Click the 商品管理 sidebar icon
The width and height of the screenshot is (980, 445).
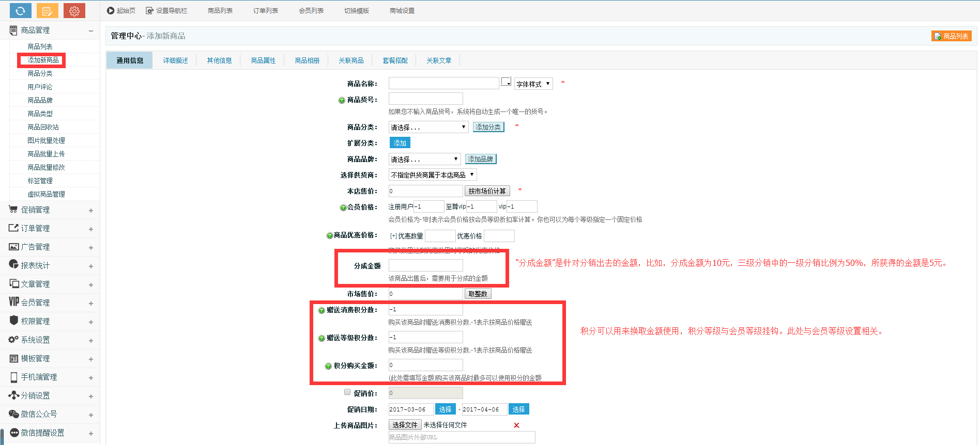coord(13,30)
